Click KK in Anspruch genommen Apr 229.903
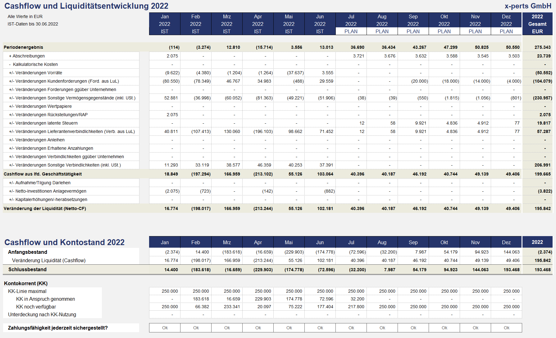Viewport: 556px width, 338px height. 263,299
